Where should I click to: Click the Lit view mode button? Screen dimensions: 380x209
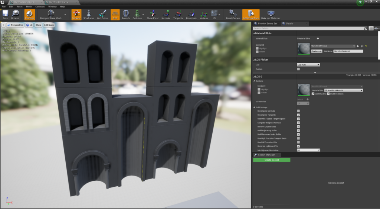pos(29,25)
